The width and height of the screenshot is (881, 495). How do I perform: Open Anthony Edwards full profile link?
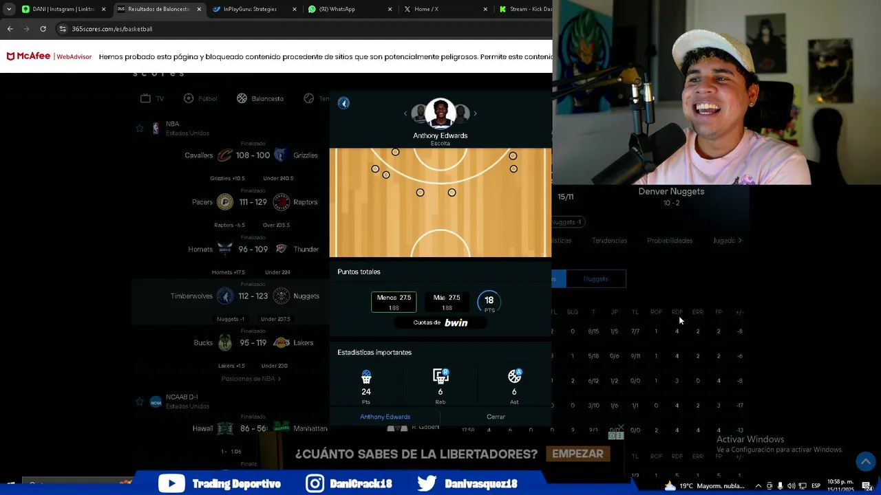point(385,417)
